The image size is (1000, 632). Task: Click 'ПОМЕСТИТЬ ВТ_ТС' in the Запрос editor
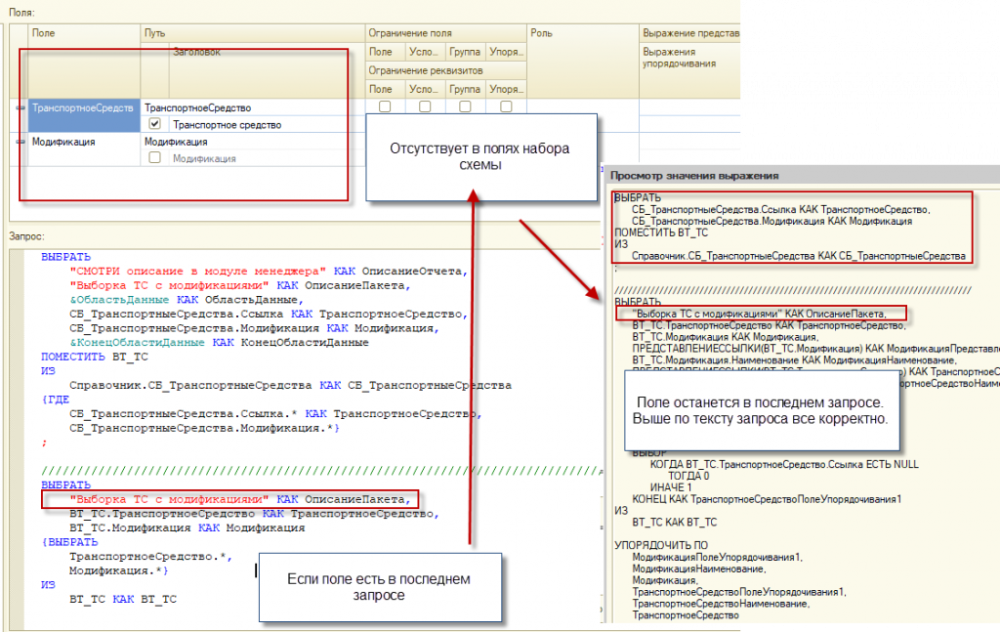(95, 357)
